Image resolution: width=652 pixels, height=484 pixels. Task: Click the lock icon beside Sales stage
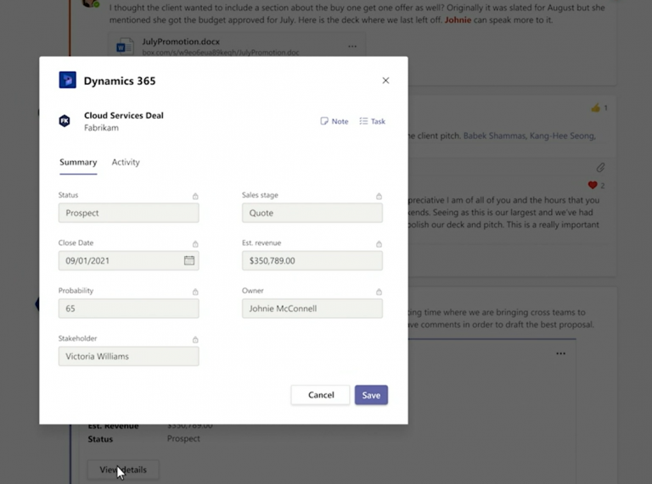(379, 196)
